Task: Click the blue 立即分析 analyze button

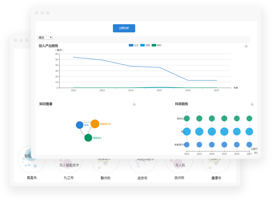Action: click(124, 28)
